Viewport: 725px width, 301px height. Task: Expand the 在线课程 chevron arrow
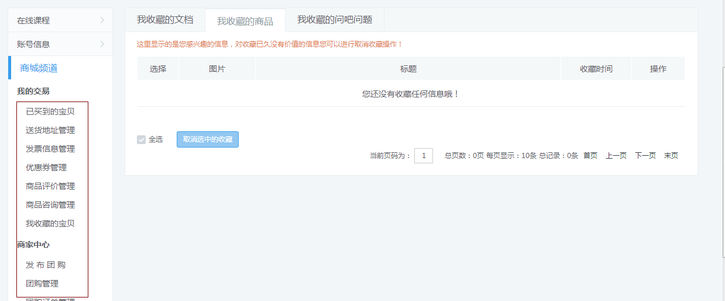click(102, 20)
